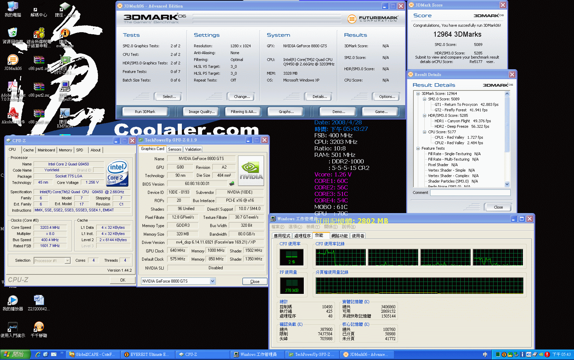574x360 pixels.
Task: Collapse the SM2.0 Score: 5089 tree node
Action: pos(424,99)
